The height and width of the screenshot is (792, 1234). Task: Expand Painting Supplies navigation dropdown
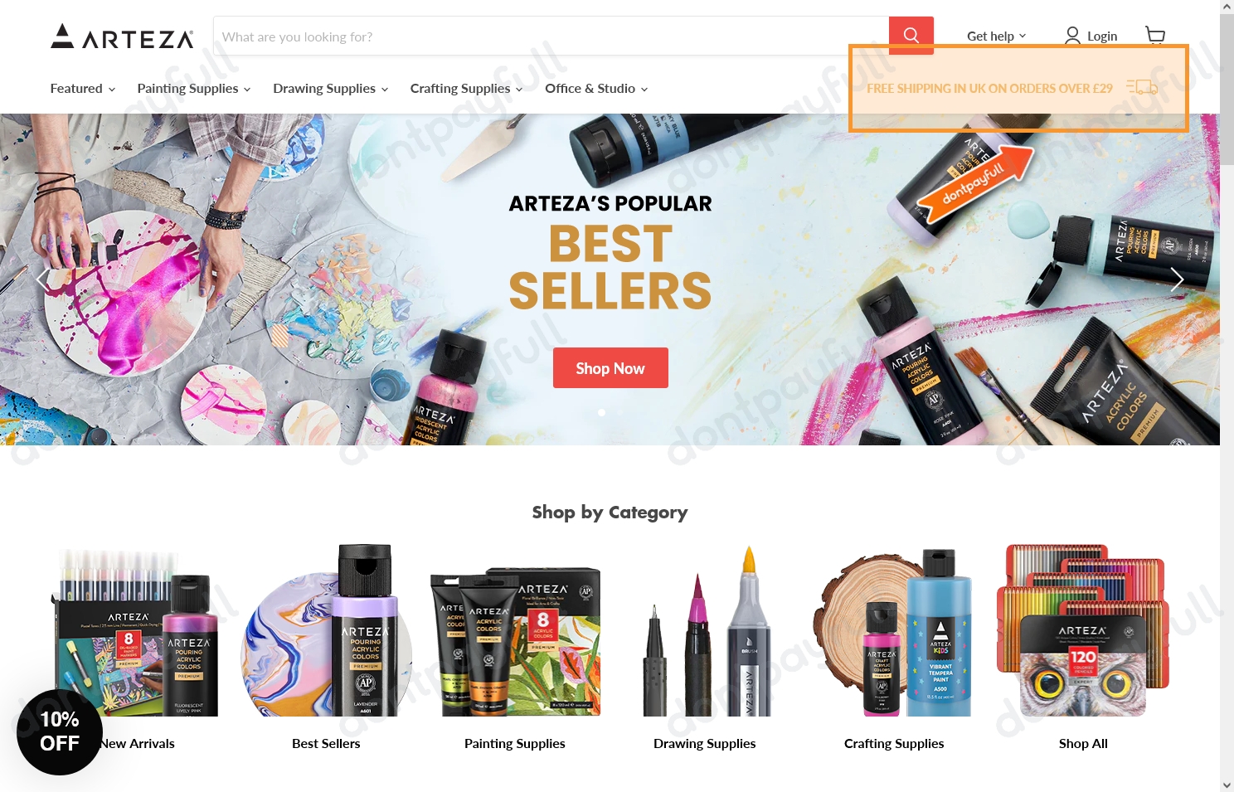193,88
